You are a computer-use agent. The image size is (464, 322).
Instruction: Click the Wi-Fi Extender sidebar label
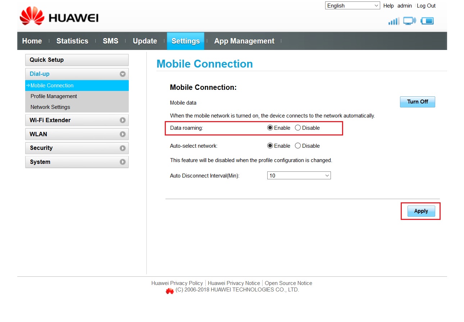(50, 120)
